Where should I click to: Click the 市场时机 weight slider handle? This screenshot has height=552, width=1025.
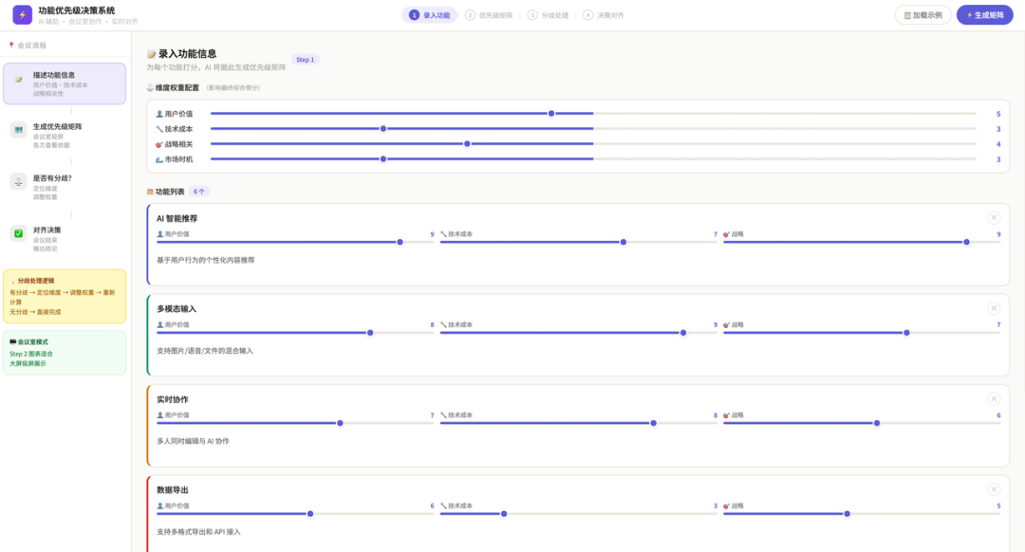(x=383, y=159)
